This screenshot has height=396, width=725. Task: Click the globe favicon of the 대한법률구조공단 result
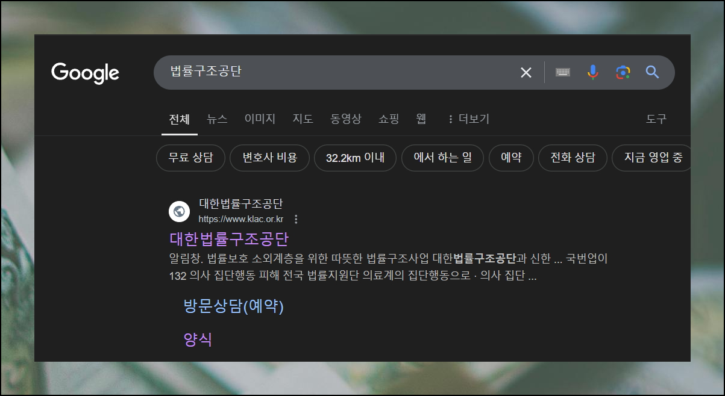tap(178, 211)
